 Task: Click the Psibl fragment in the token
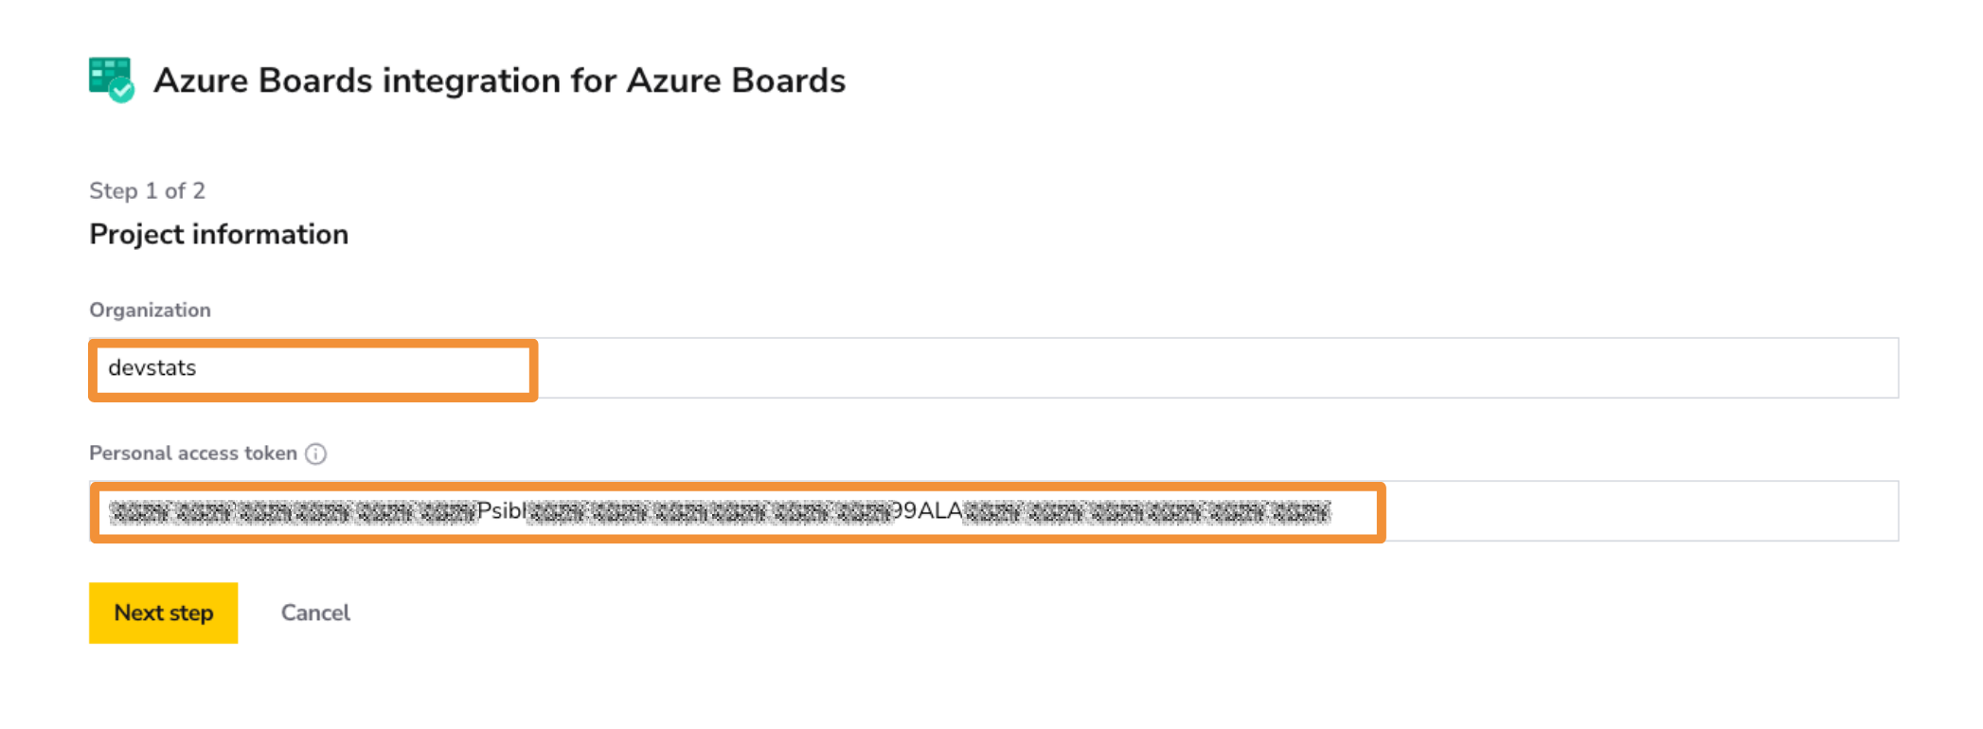[x=501, y=511]
